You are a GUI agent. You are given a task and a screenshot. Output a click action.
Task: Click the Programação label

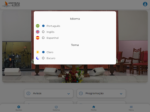95,93
